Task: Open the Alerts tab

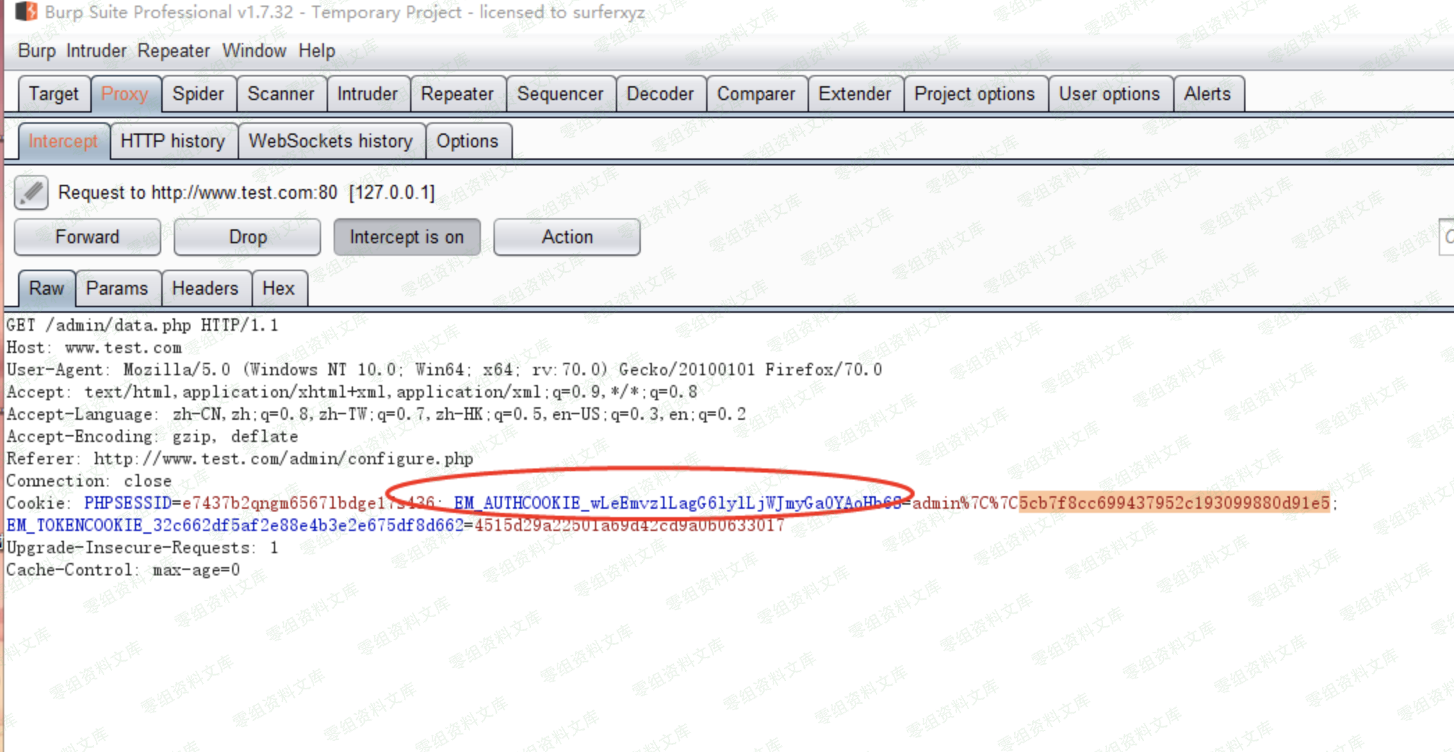Action: [x=1207, y=94]
